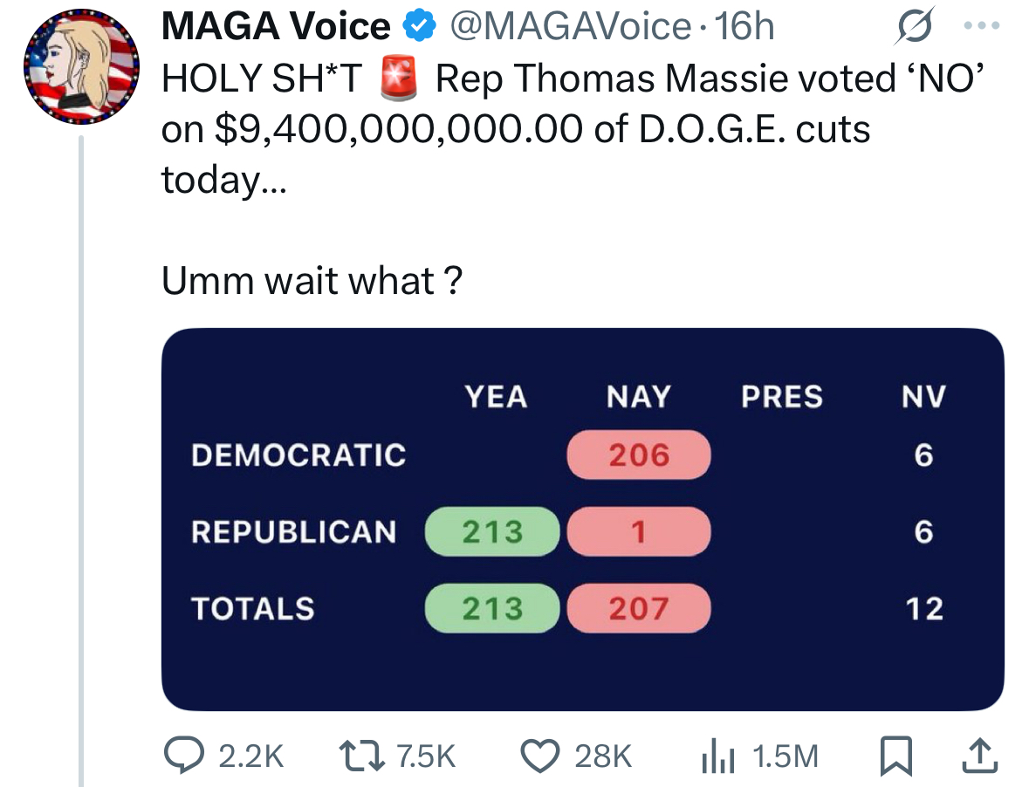The height and width of the screenshot is (787, 1029).
Task: Like the post with heart icon
Action: tap(540, 756)
